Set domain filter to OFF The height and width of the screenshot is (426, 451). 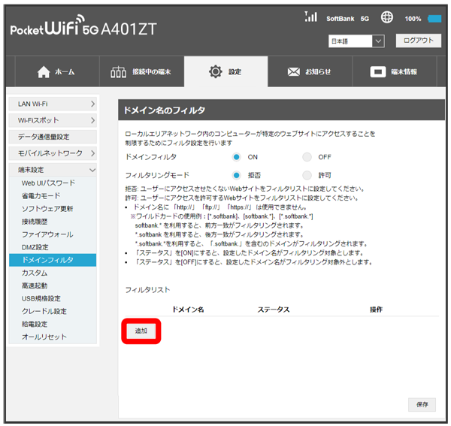pos(307,157)
